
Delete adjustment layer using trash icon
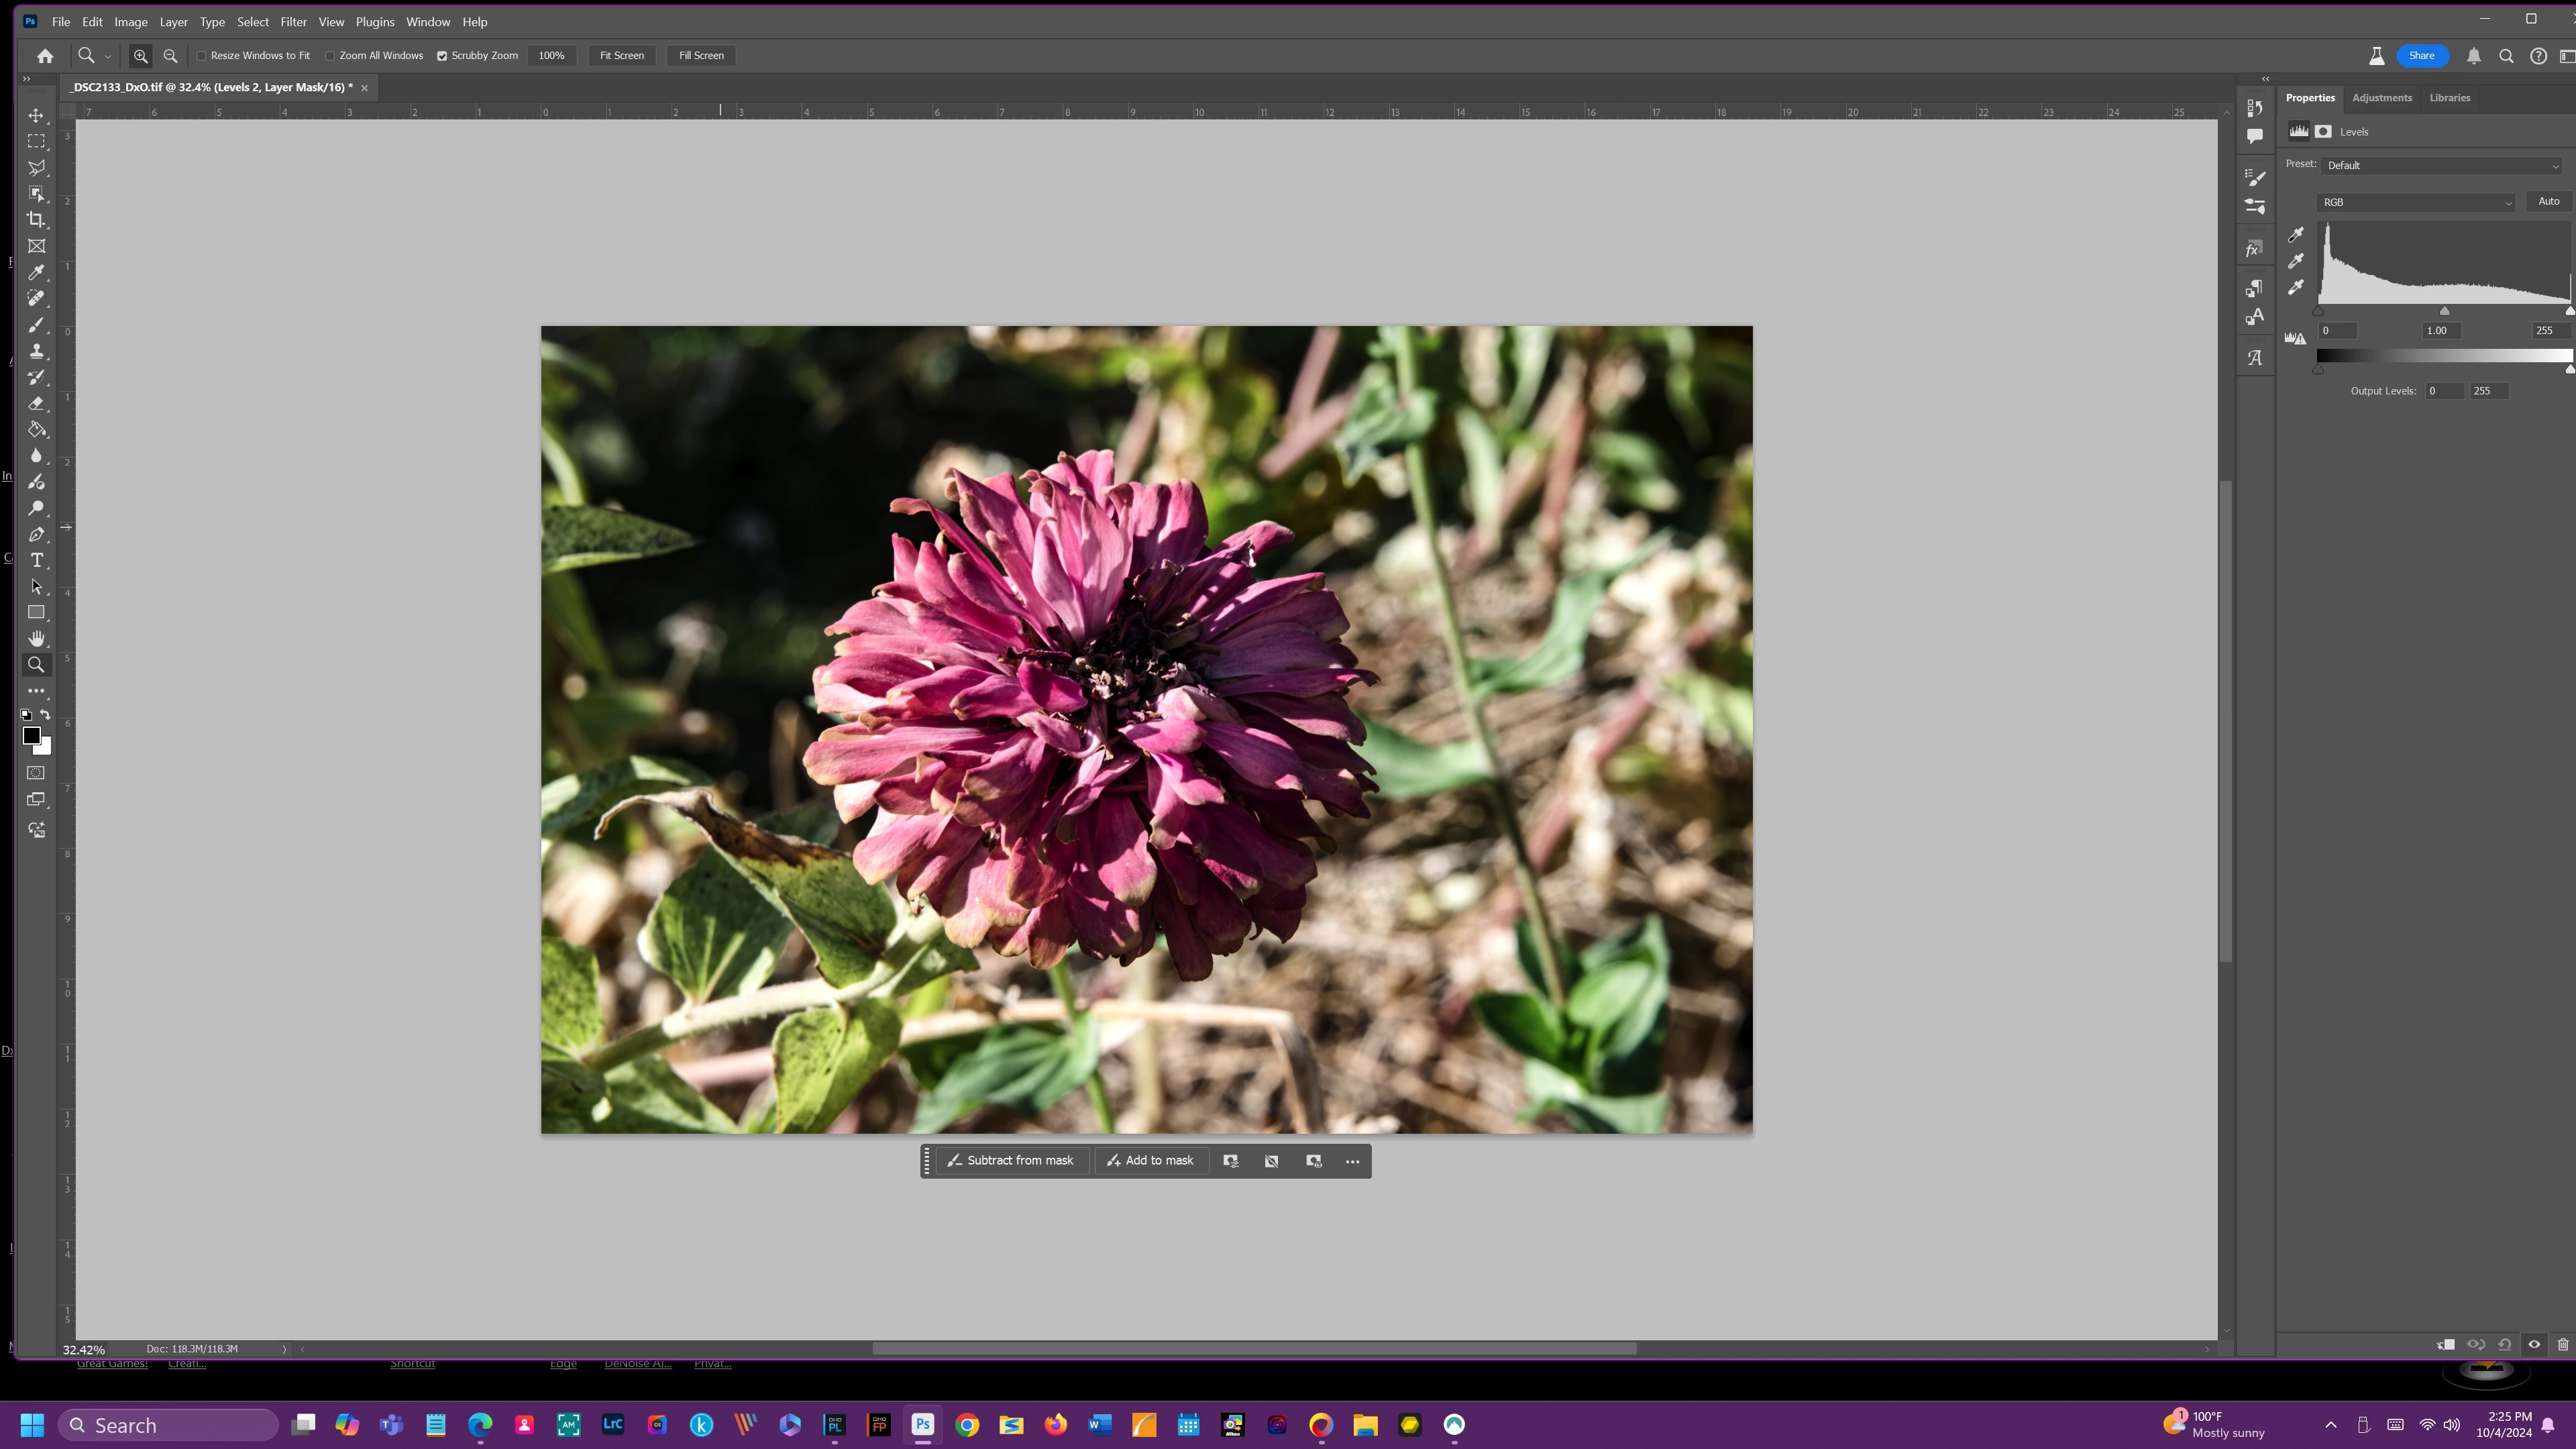(2563, 1344)
